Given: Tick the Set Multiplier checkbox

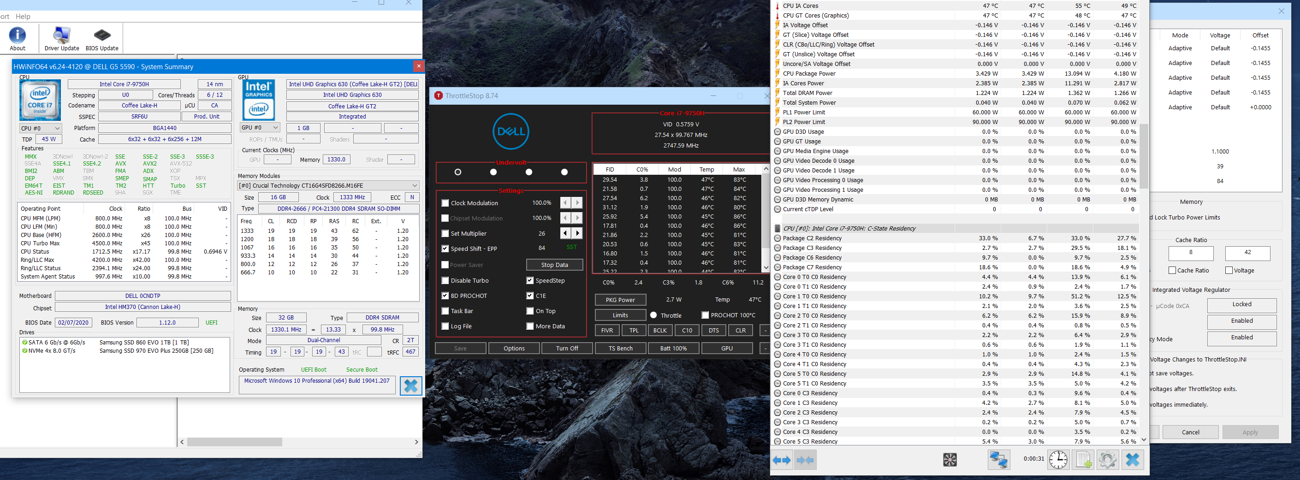Looking at the screenshot, I should click(x=445, y=233).
